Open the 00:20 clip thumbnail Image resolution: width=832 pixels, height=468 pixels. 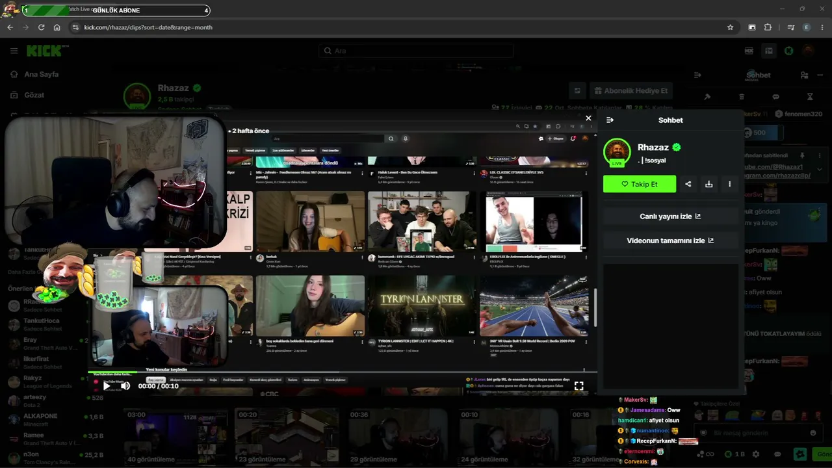286,435
